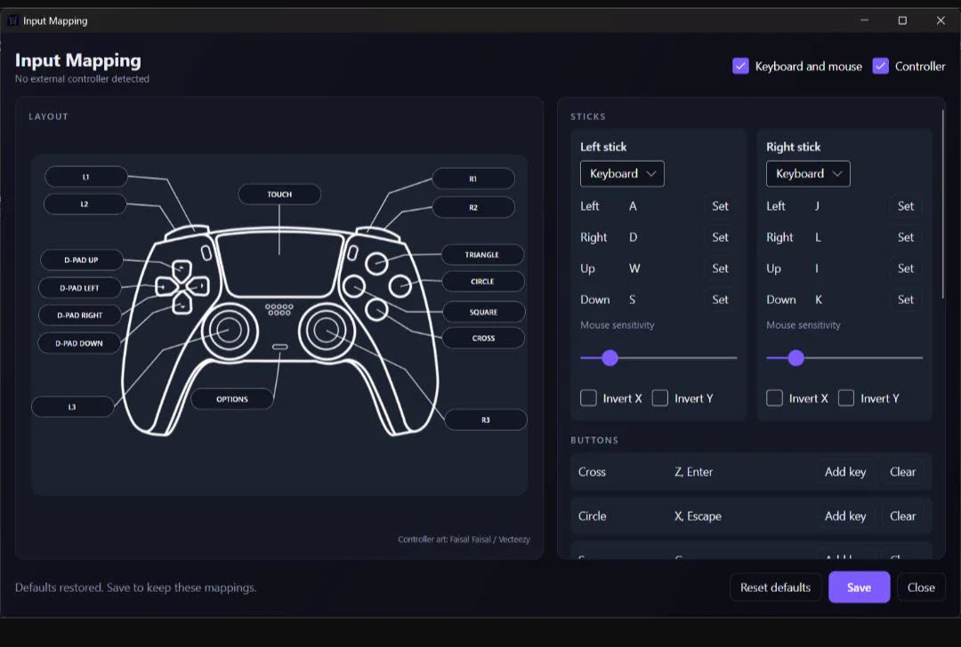The image size is (961, 647).
Task: Enable Invert X for Right stick
Action: pyautogui.click(x=775, y=398)
